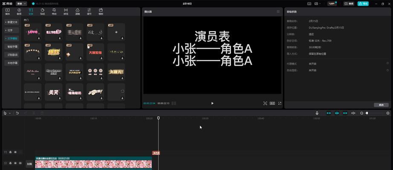Pick the Fall In Love text template
The width and height of the screenshot is (393, 170).
[x=32, y=72]
